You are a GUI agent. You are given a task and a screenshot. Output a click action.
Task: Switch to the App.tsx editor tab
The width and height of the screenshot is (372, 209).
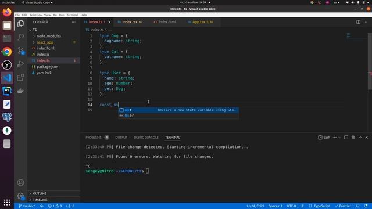[202, 22]
